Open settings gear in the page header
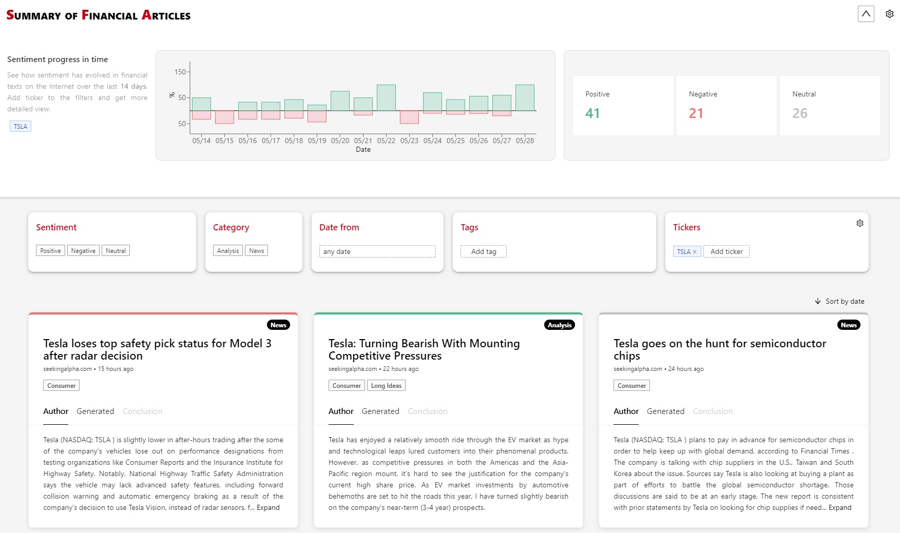This screenshot has height=533, width=900. click(890, 14)
